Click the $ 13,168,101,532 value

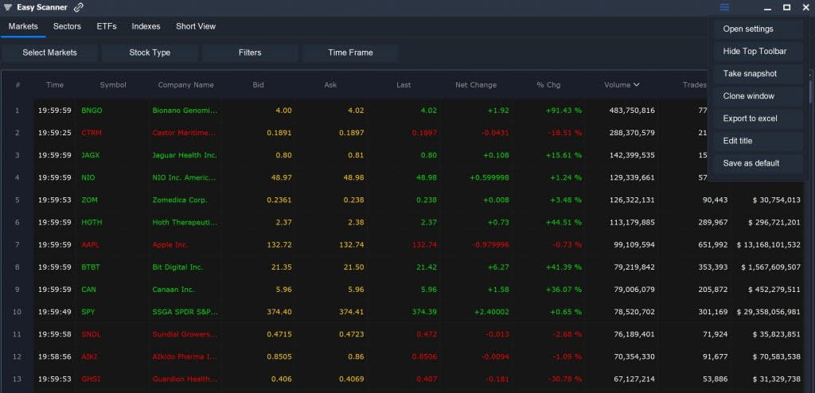coord(768,244)
